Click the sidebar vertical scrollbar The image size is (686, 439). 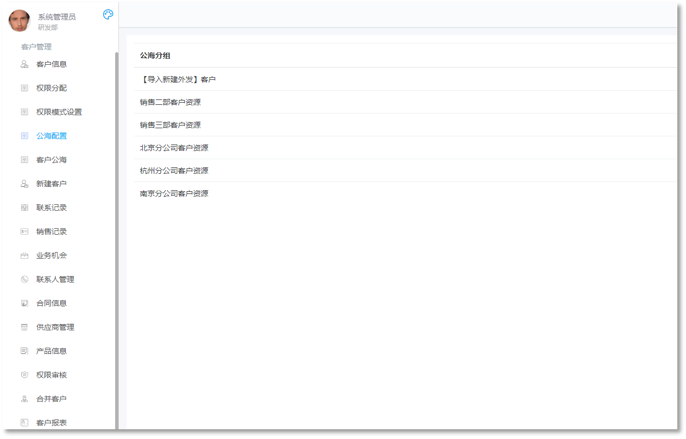(117, 241)
